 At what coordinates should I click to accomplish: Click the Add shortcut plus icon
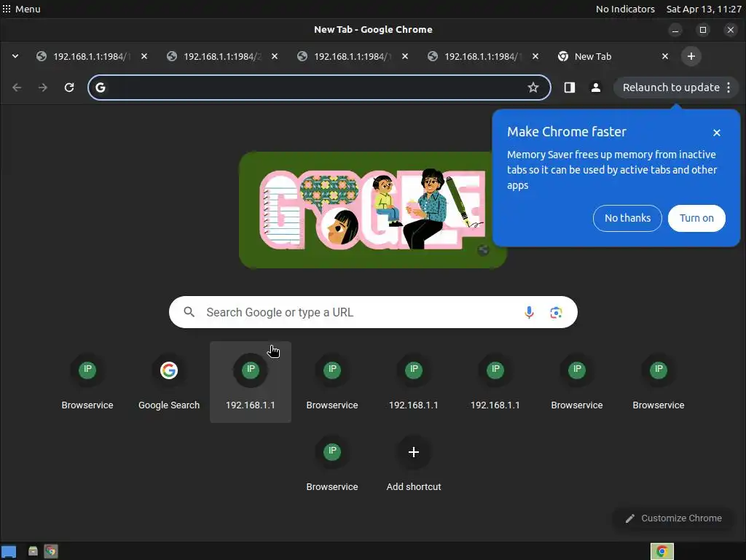[x=414, y=452]
